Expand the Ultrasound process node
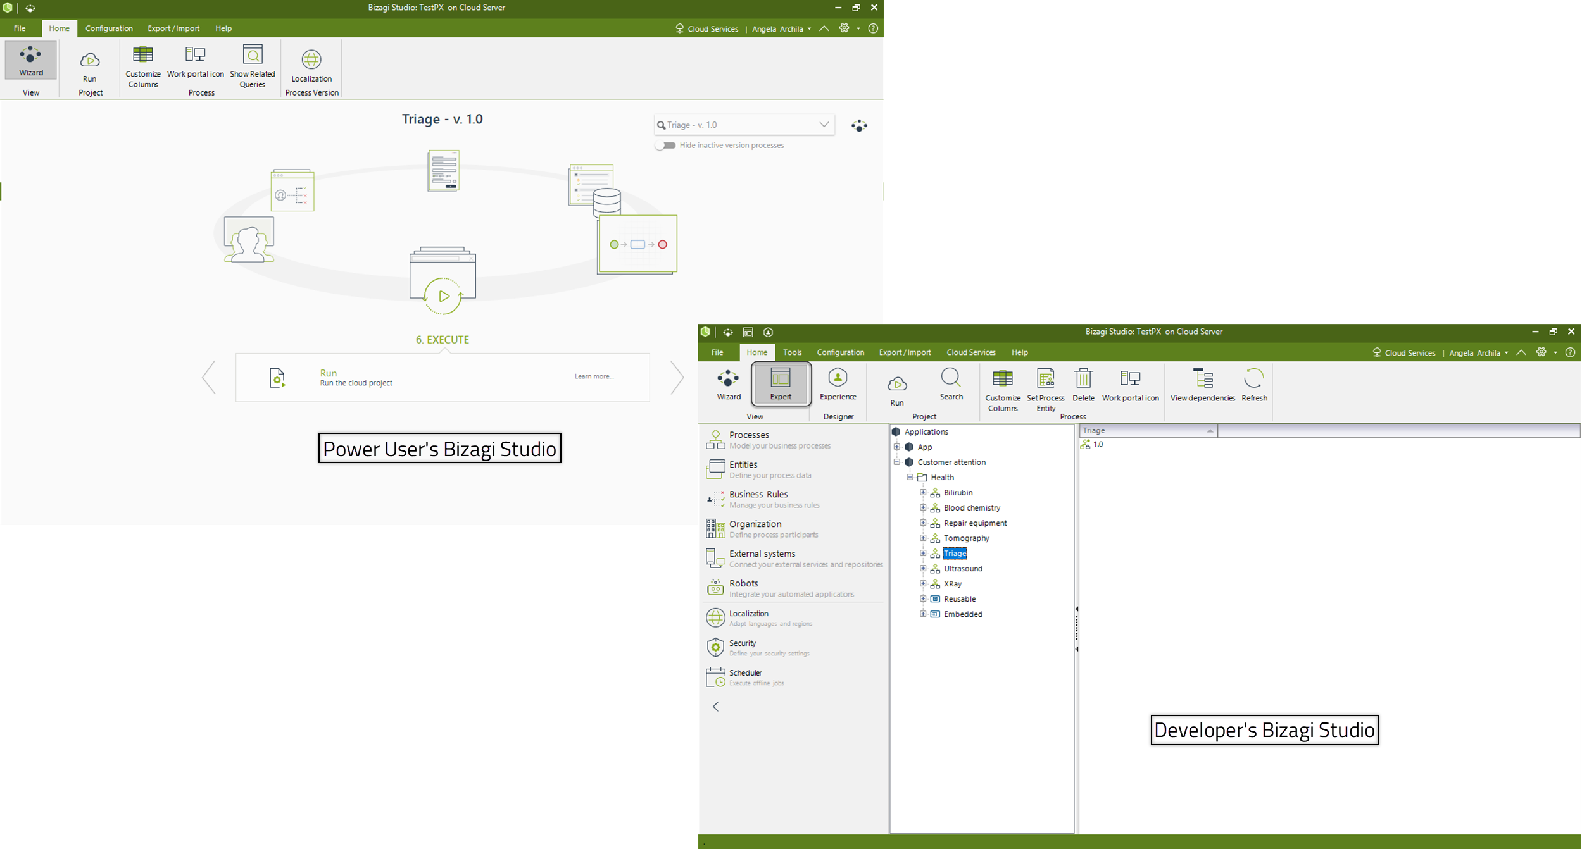Viewport: 1582px width, 849px height. 923,568
